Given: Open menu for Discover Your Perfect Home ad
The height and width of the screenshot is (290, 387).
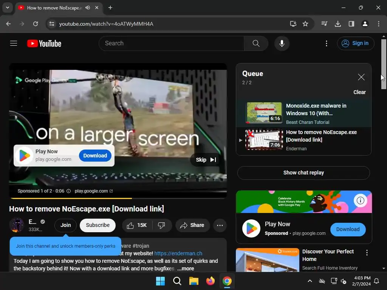Looking at the screenshot, I should tap(367, 253).
